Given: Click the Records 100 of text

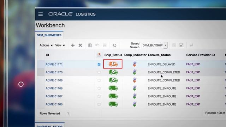Looking at the screenshot, I should coord(215,113).
